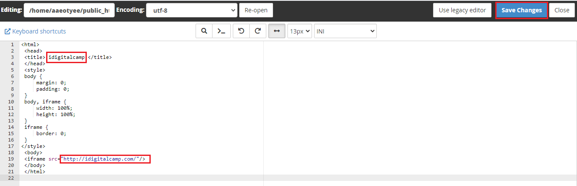Click the "<style>" opening tag on line 5
This screenshot has width=577, height=186.
click(x=35, y=70)
